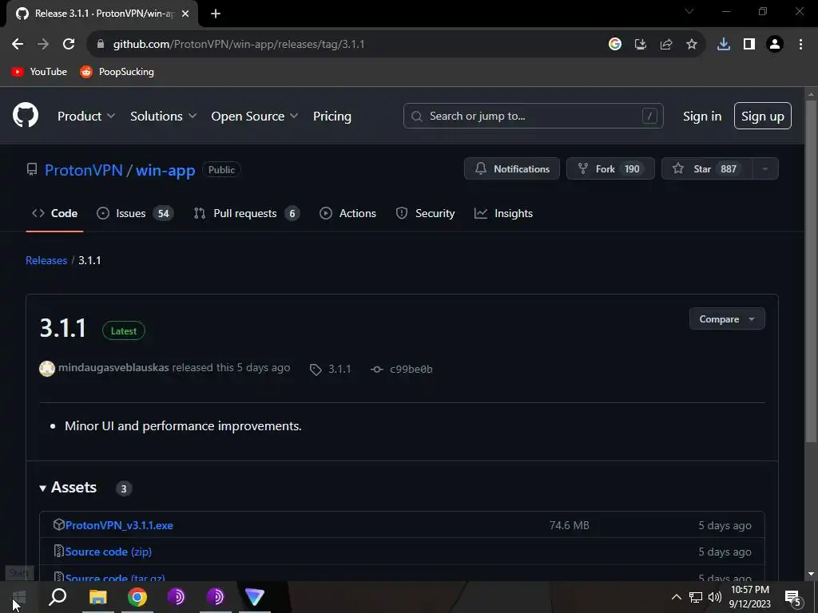Open Chrome three-dot menu
This screenshot has height=613, width=818.
pyautogui.click(x=800, y=45)
